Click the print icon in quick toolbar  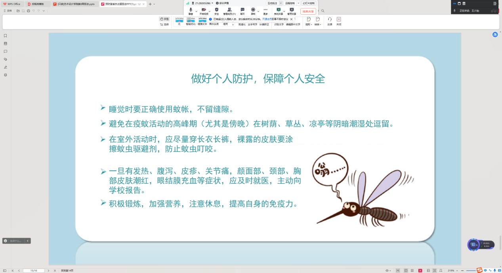pos(29,11)
